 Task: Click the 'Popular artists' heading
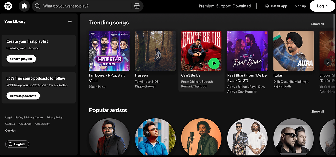pos(108,110)
